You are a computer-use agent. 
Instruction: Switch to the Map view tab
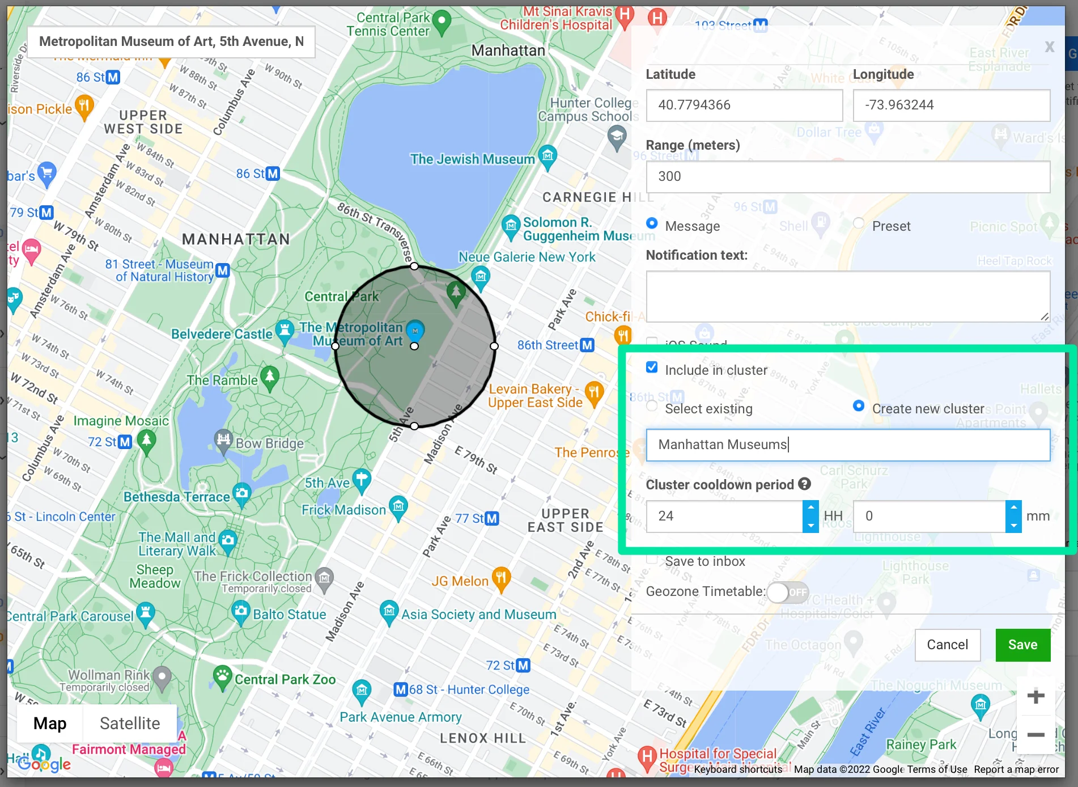coord(49,723)
